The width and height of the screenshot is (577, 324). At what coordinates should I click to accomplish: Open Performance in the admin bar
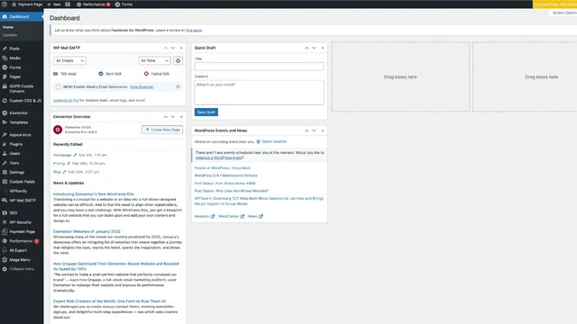click(94, 4)
